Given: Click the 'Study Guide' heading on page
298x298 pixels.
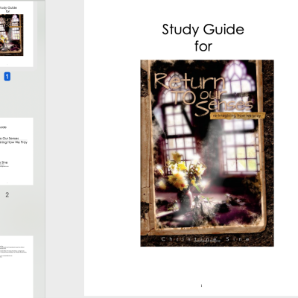Looking at the screenshot, I should 203,30.
